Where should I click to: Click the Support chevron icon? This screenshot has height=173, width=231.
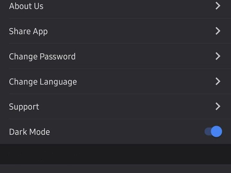point(218,106)
